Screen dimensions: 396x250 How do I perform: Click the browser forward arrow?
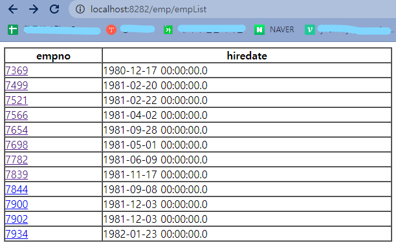point(34,9)
